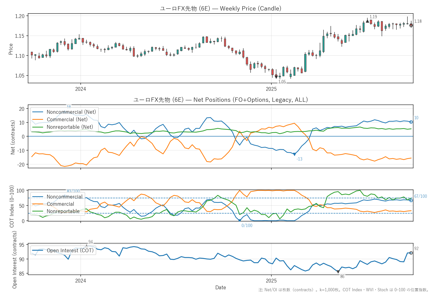Viewport: 433px width, 295px height.
Task: Click the 0/100 COT Index low marker
Action: tap(240, 220)
